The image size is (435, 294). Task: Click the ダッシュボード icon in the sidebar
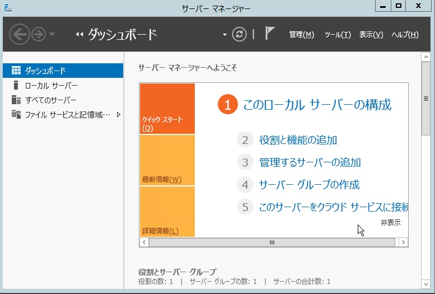click(16, 71)
